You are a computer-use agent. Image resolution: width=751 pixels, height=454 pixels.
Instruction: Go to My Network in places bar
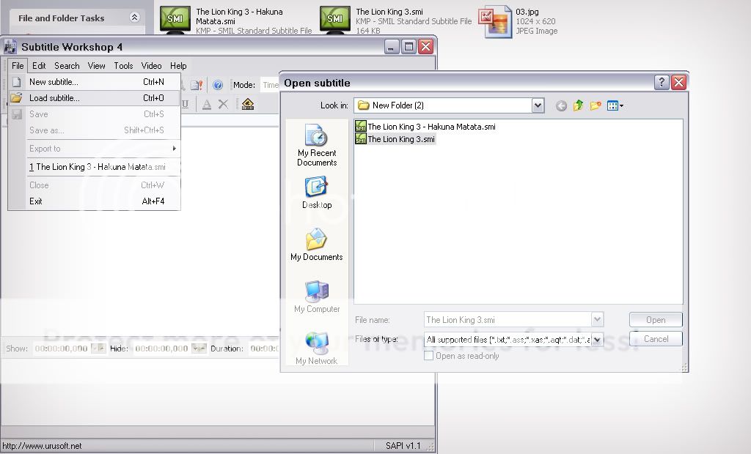[x=317, y=349]
